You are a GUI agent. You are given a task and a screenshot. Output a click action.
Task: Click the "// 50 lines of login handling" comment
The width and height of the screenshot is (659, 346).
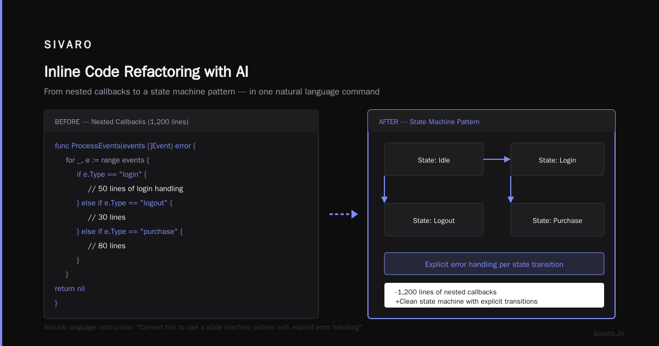coord(136,188)
